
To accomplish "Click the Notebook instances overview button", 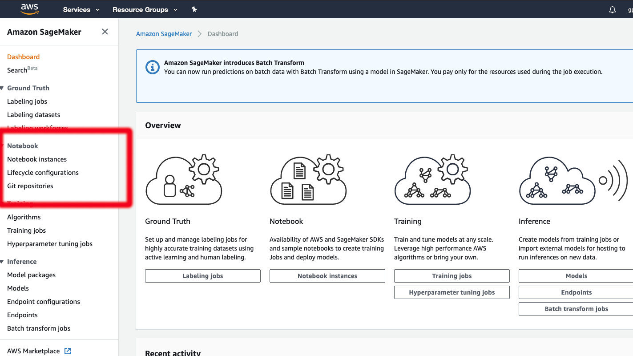I will (327, 276).
